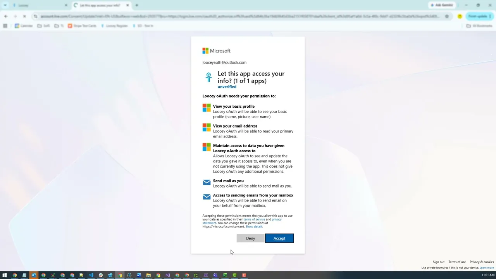496x279 pixels.
Task: Open Excel from the taskbar
Action: coord(225,275)
